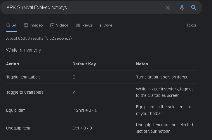Image resolution: width=212 pixels, height=140 pixels.
Task: Click the Images tab picture icon
Action: (x=26, y=25)
